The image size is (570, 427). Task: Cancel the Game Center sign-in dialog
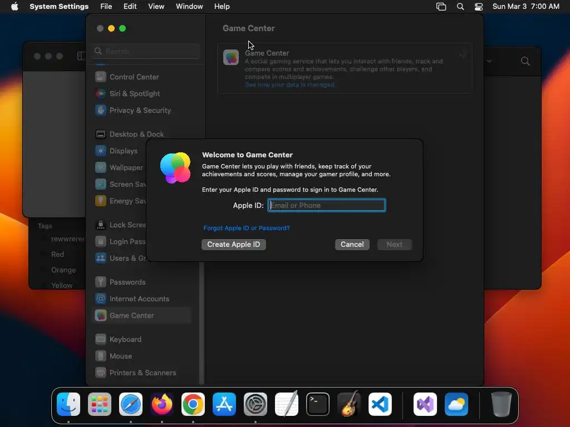(x=352, y=245)
